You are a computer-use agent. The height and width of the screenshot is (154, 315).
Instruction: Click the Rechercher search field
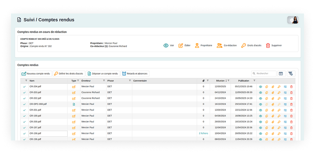click(264, 74)
